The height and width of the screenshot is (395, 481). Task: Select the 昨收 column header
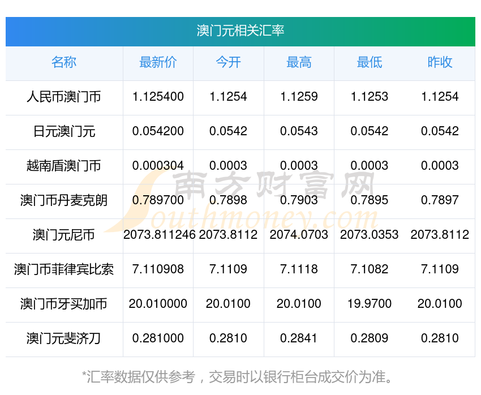pyautogui.click(x=440, y=62)
